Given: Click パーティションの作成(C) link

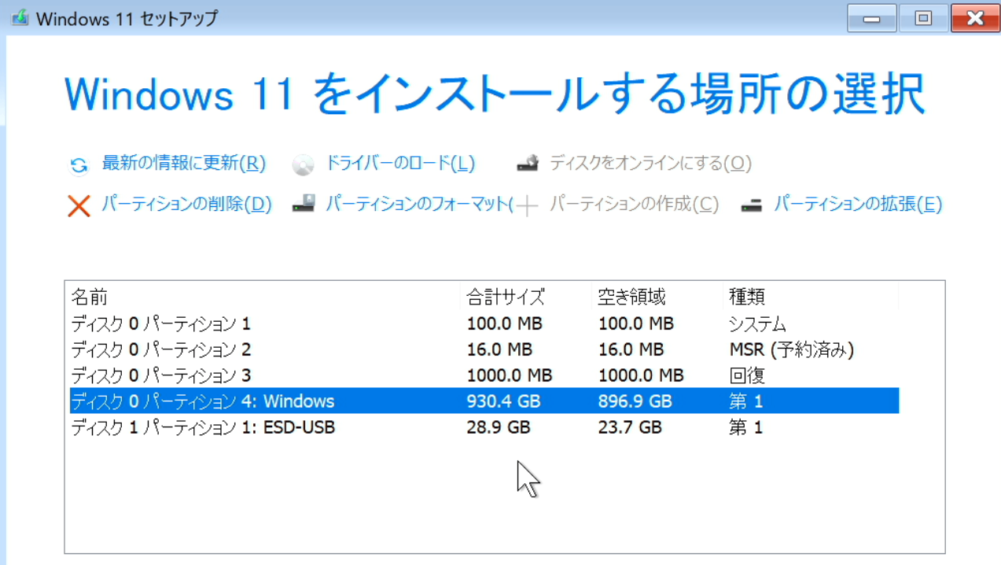Looking at the screenshot, I should point(634,205).
